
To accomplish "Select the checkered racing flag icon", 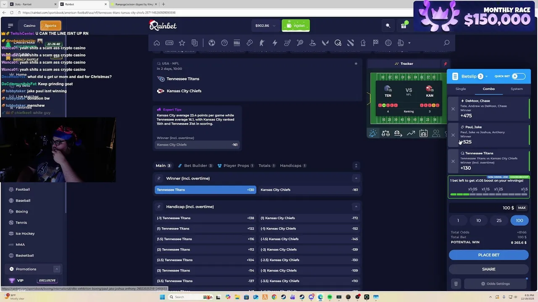I will point(376,43).
